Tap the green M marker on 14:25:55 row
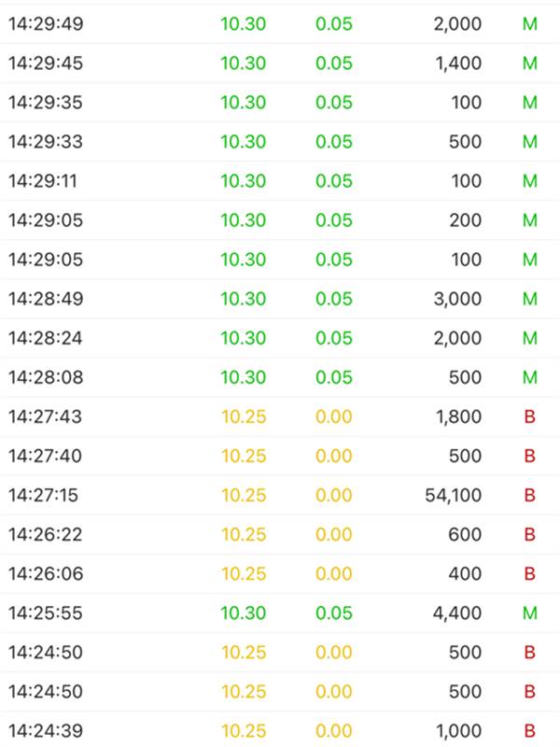560x747 pixels. coord(529,613)
